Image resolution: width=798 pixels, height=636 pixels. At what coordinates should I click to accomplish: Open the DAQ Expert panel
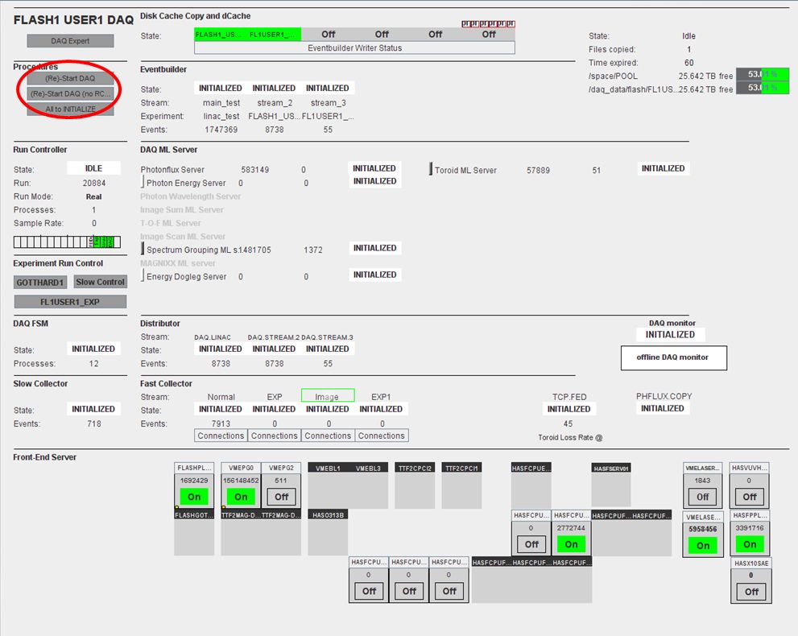click(x=70, y=41)
